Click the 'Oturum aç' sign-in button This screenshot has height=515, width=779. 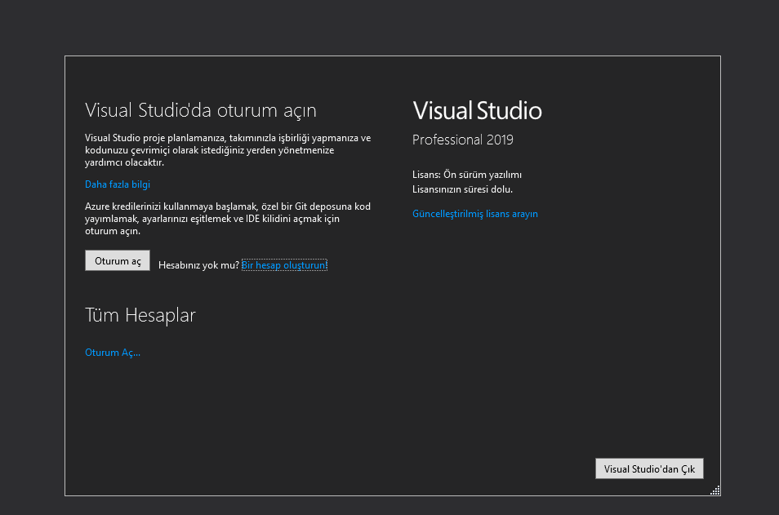pyautogui.click(x=118, y=260)
